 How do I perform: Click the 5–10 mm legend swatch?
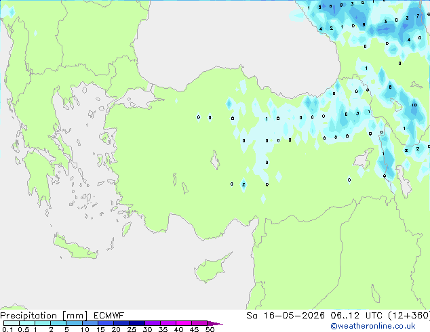click(x=74, y=323)
